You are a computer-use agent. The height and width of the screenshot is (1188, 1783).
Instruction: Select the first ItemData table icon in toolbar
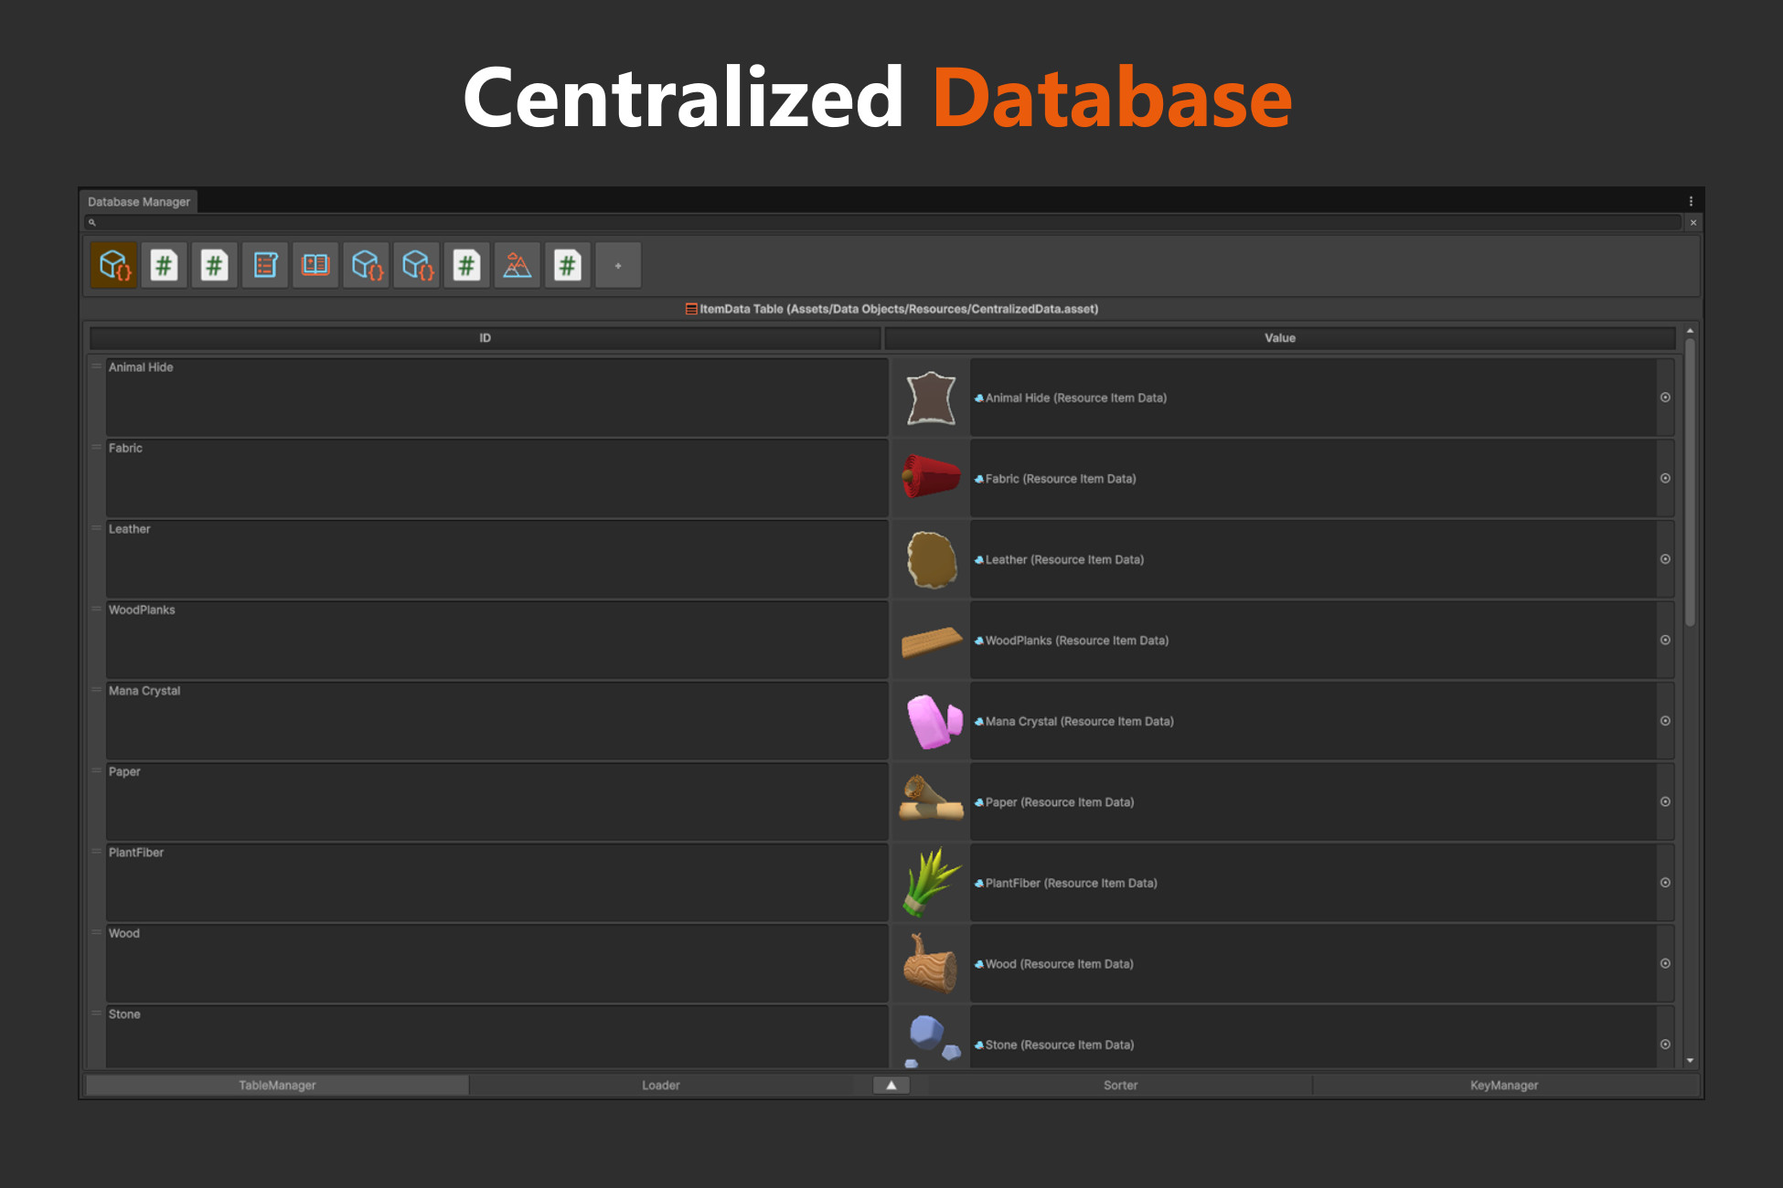[x=112, y=265]
